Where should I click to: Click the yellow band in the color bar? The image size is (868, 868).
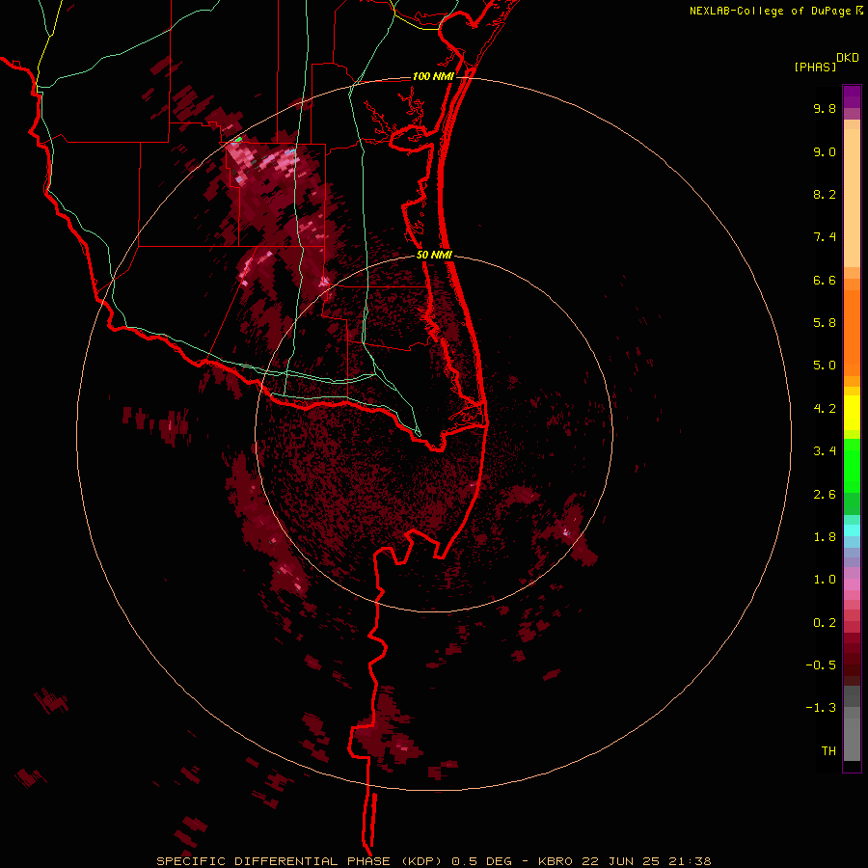click(852, 413)
